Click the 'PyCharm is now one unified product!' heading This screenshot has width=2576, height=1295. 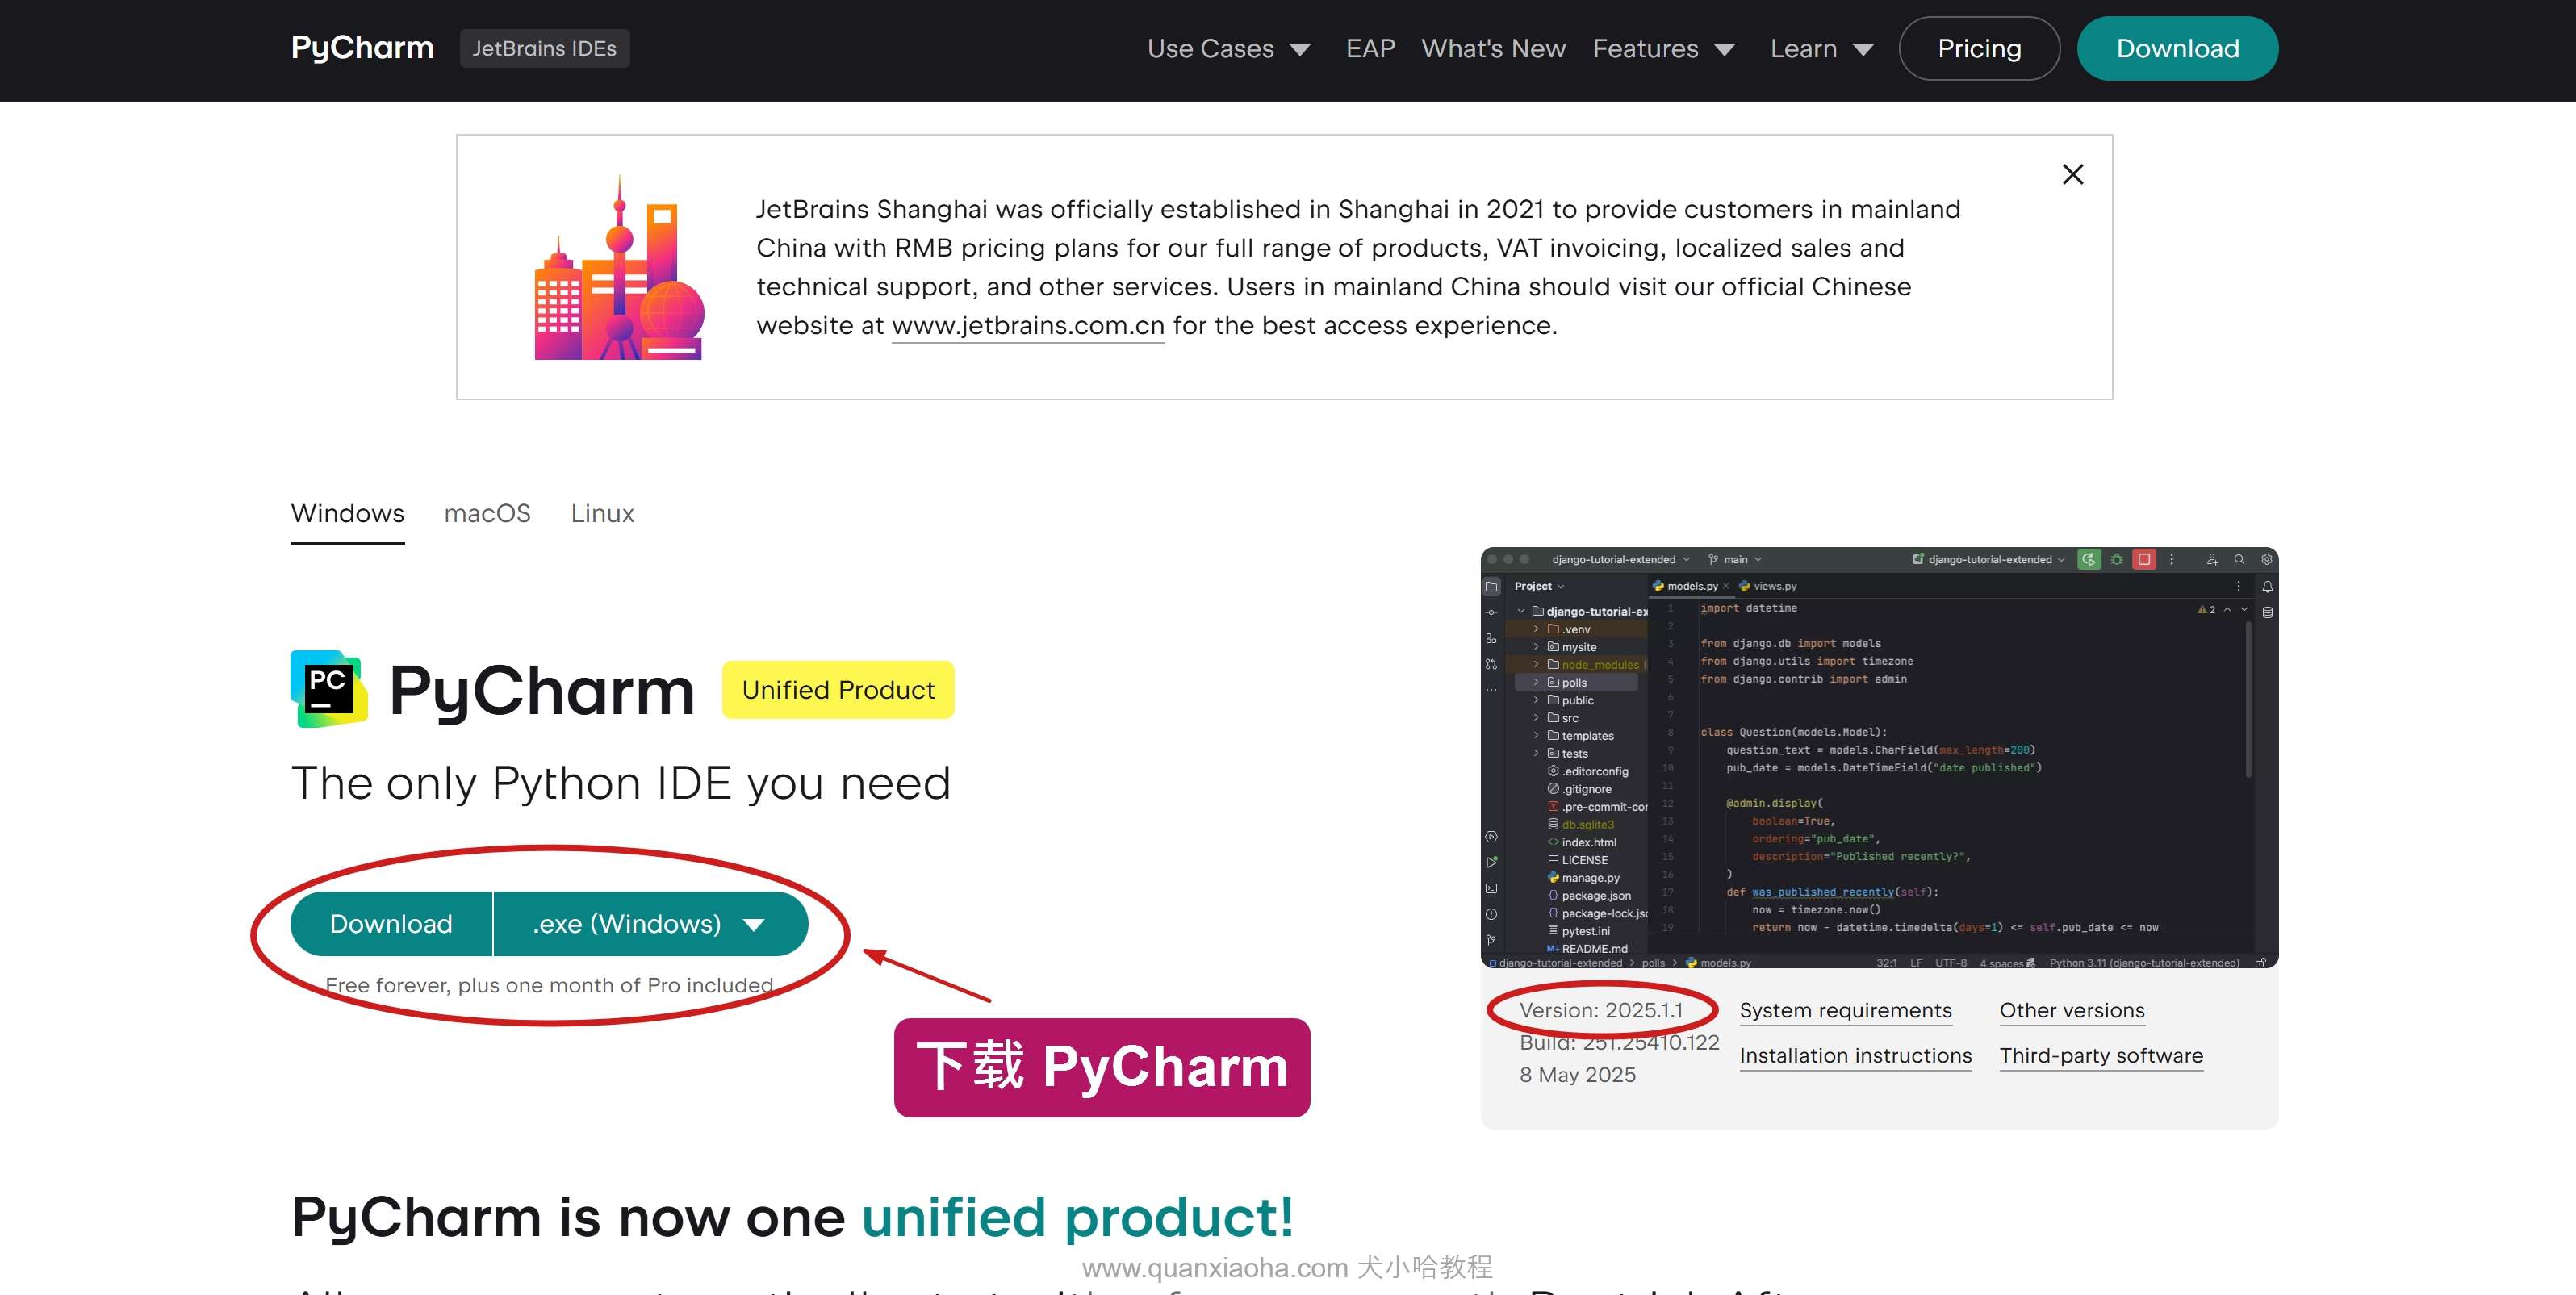792,1217
